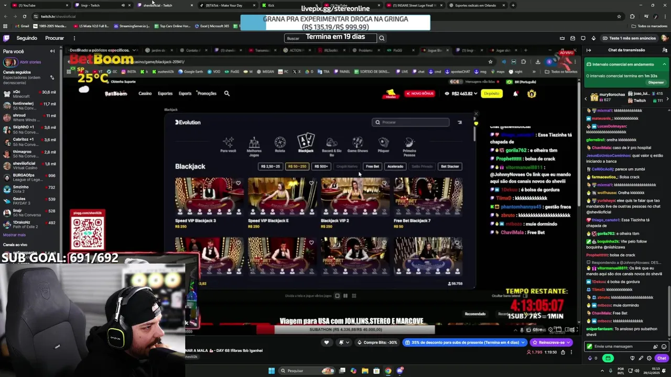Open the Procurar section

pyautogui.click(x=55, y=38)
